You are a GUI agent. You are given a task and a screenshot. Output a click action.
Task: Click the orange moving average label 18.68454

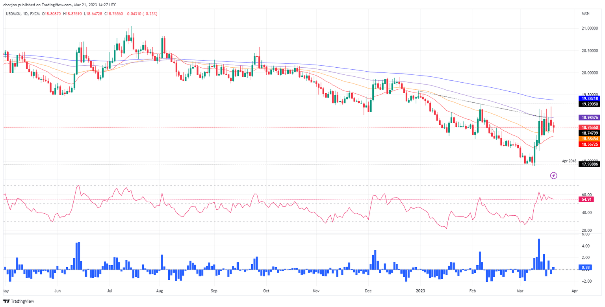click(x=590, y=139)
